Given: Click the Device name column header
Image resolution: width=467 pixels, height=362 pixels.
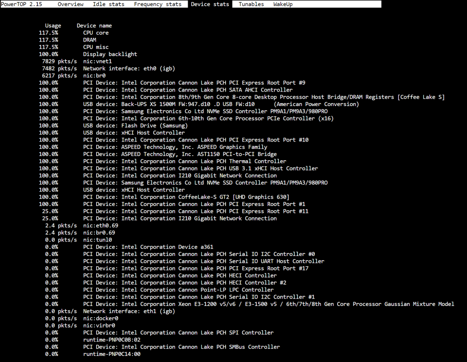Looking at the screenshot, I should (94, 26).
